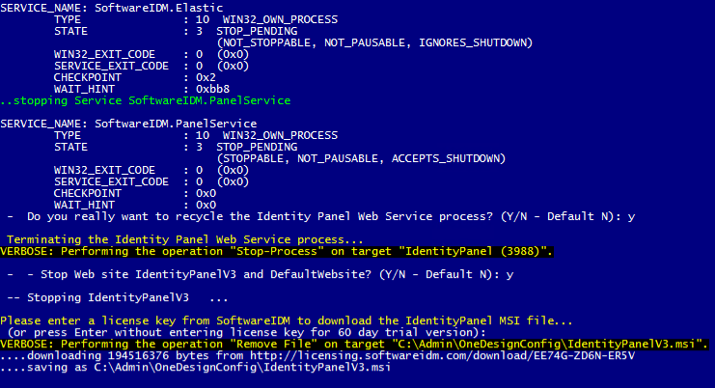Click the licensing.softwareidm.com download URL

pos(442,355)
